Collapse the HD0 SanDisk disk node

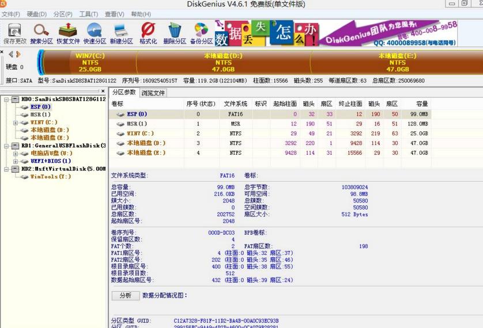tap(6, 100)
